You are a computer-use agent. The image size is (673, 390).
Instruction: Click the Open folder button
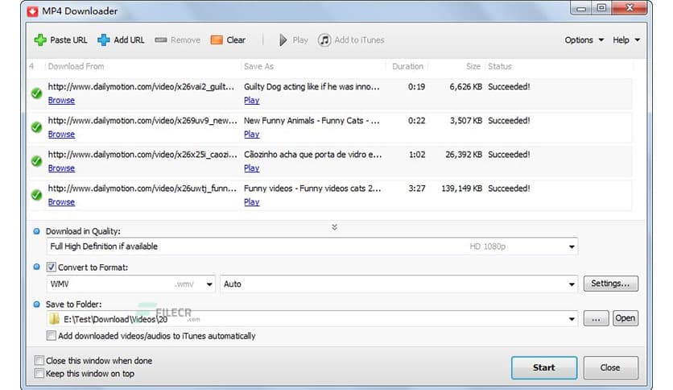[x=626, y=318]
